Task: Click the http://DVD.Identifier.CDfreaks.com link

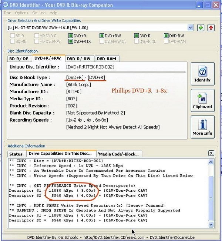Action: 114,237
